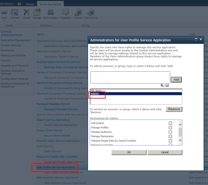The image size is (208, 185).
Task: Open Configuration Wizards in sidebar
Action: (14, 79)
